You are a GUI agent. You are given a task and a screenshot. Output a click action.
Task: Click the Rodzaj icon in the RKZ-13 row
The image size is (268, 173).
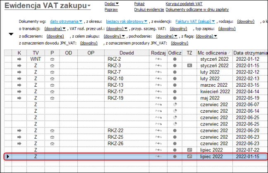coord(158,85)
